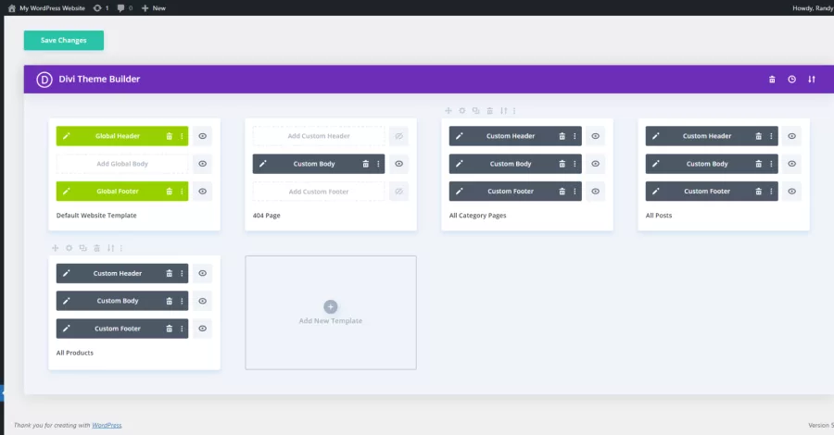834x435 pixels.
Task: Edit All Category Pages Custom Footer
Action: coord(460,192)
